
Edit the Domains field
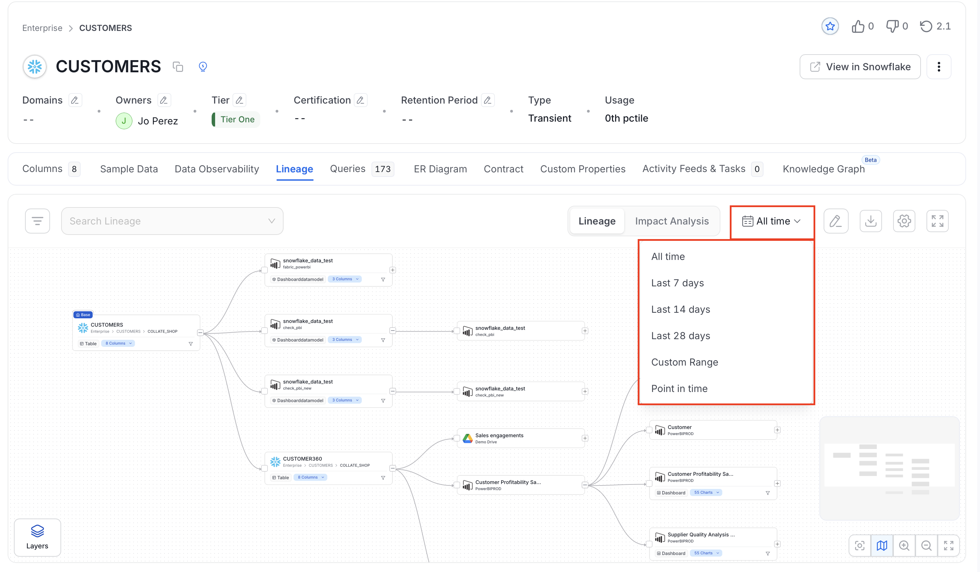tap(75, 100)
